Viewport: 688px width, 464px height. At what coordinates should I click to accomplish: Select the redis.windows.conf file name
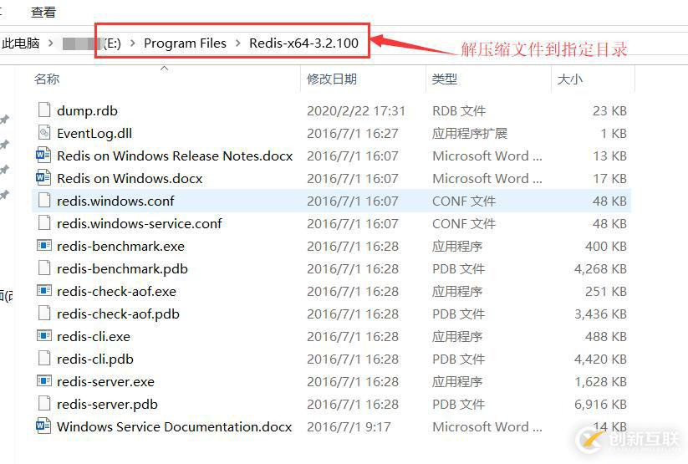[x=115, y=201]
